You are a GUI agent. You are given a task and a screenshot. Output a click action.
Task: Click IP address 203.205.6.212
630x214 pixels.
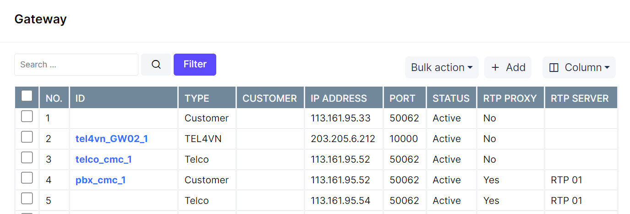click(x=343, y=139)
